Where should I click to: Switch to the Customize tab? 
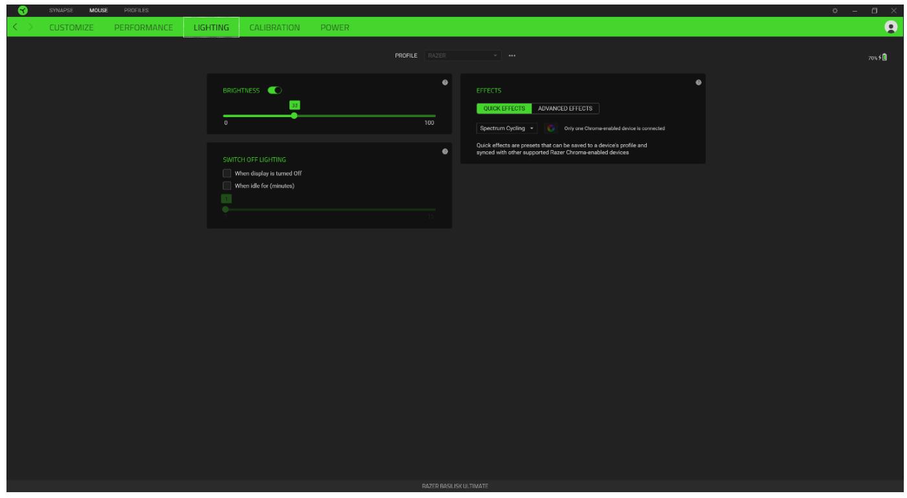(x=71, y=28)
